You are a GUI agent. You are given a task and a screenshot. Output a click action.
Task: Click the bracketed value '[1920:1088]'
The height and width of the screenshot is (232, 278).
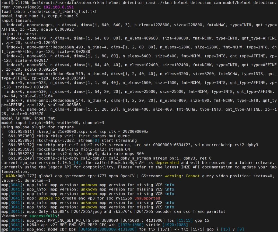pos(175,225)
